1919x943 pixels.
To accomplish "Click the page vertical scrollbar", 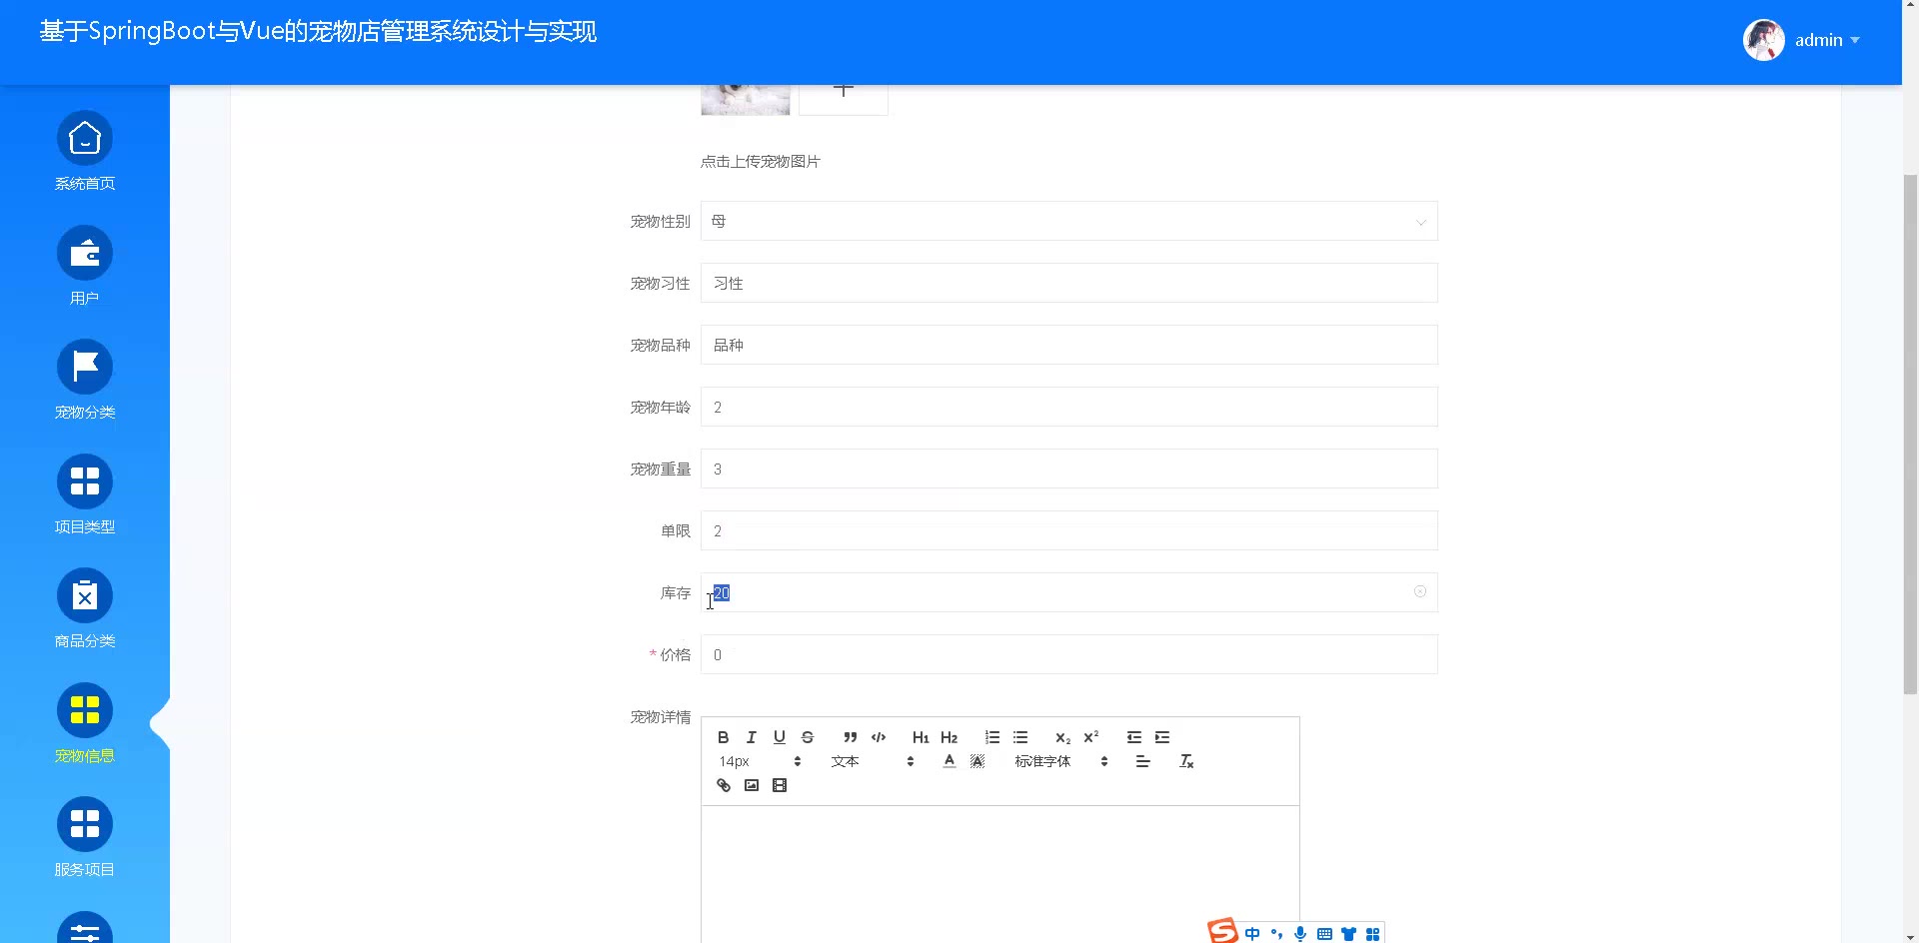I will pyautogui.click(x=1910, y=435).
